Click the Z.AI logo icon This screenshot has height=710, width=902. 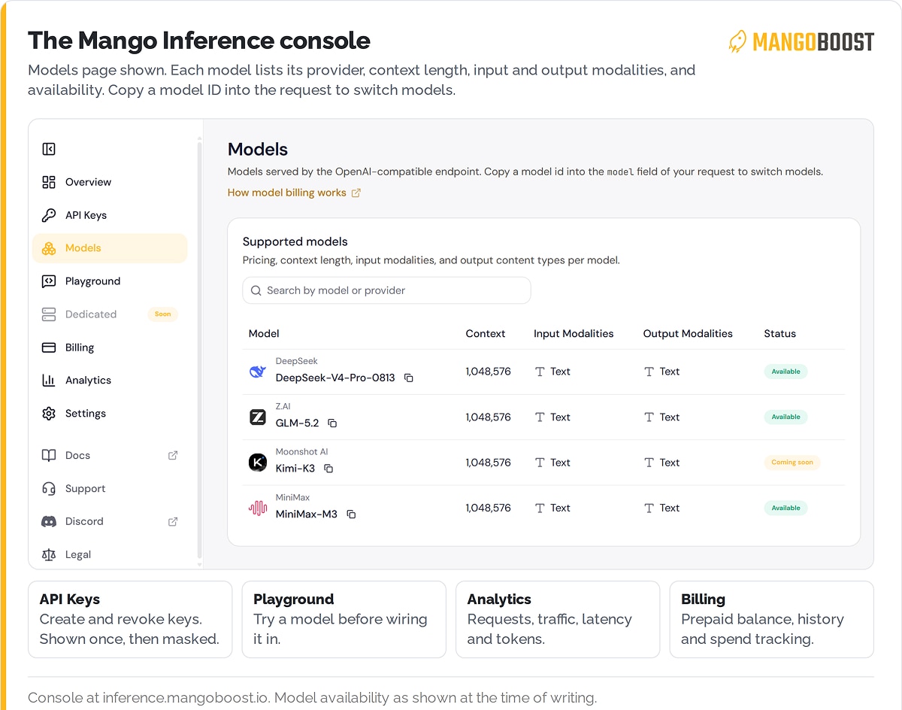258,417
